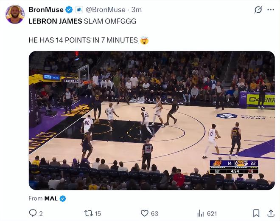Click the blue verified badge beside BronMuse
The width and height of the screenshot is (280, 221).
pyautogui.click(x=69, y=9)
